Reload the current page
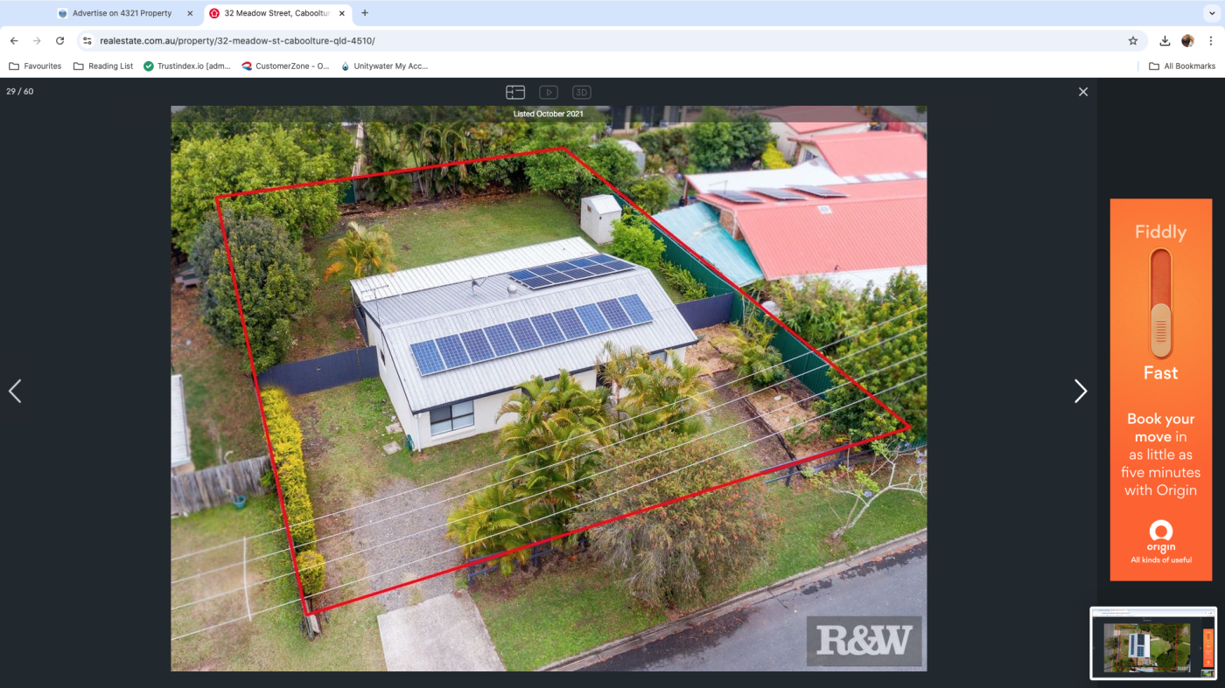 click(x=59, y=41)
